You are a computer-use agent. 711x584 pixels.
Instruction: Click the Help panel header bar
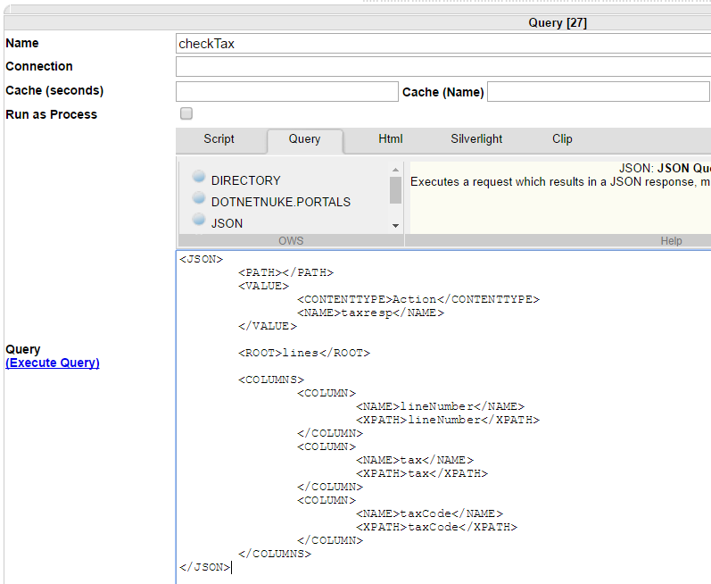click(558, 240)
